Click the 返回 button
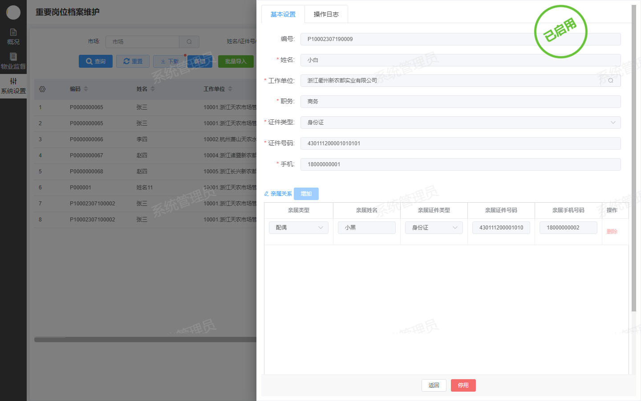This screenshot has width=641, height=401. (x=434, y=385)
